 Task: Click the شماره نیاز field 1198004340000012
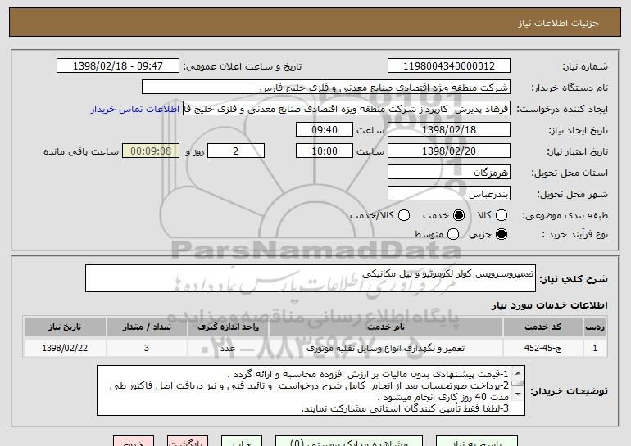tap(449, 66)
